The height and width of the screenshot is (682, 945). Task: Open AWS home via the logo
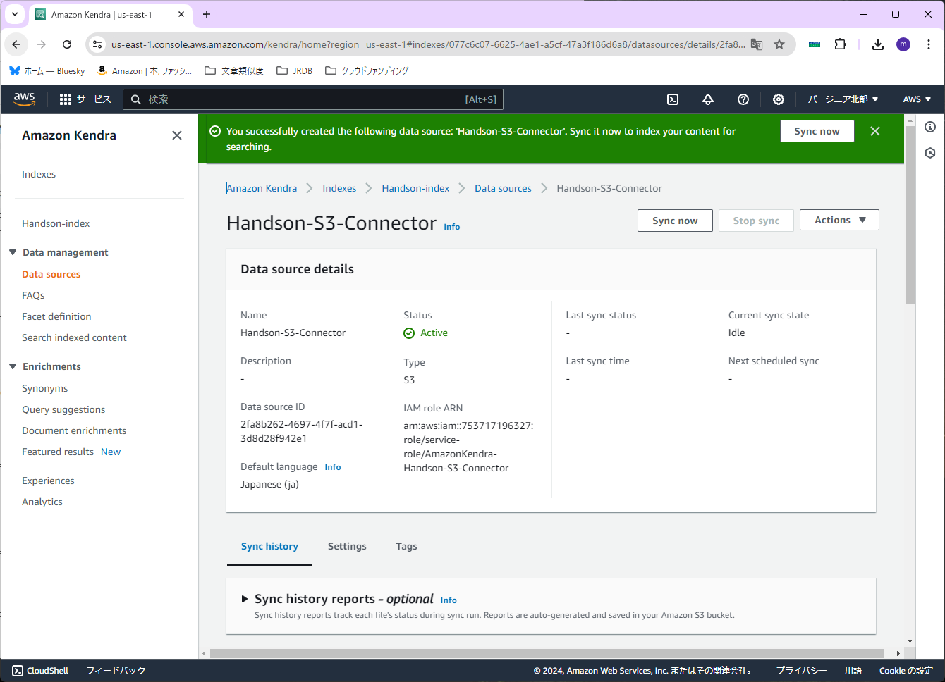[24, 99]
